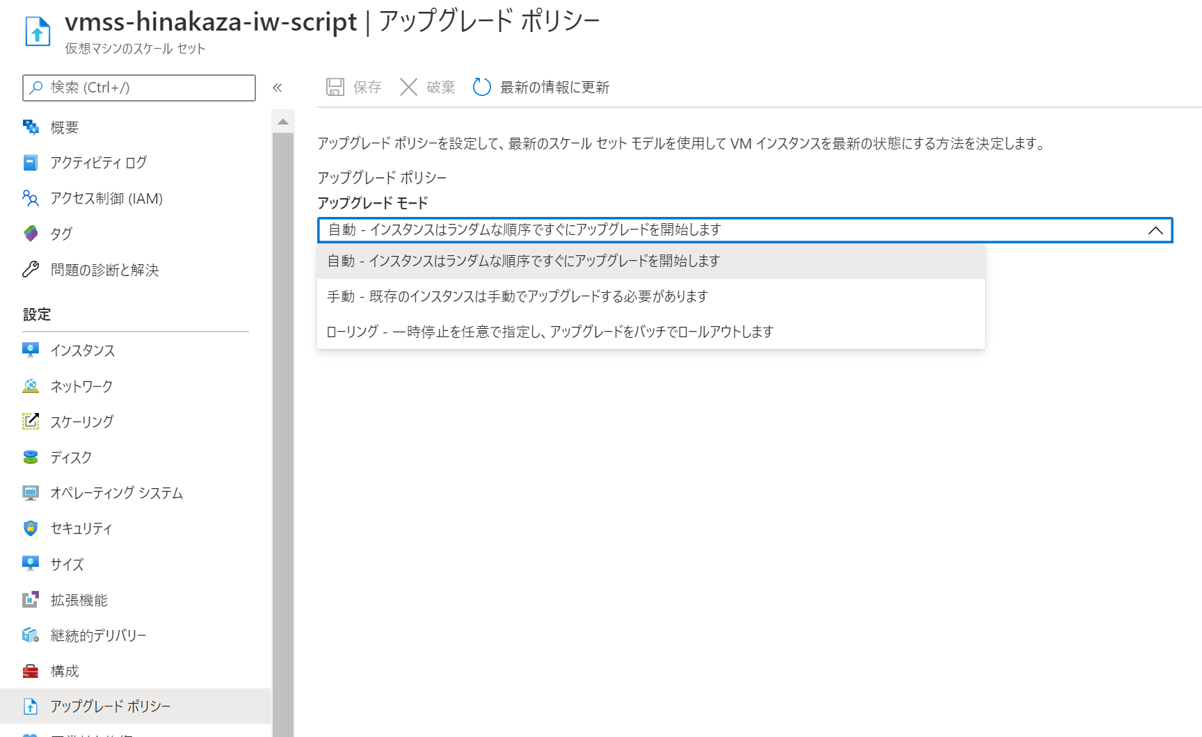Click the 破棄 X icon
1202x737 pixels.
coord(409,87)
